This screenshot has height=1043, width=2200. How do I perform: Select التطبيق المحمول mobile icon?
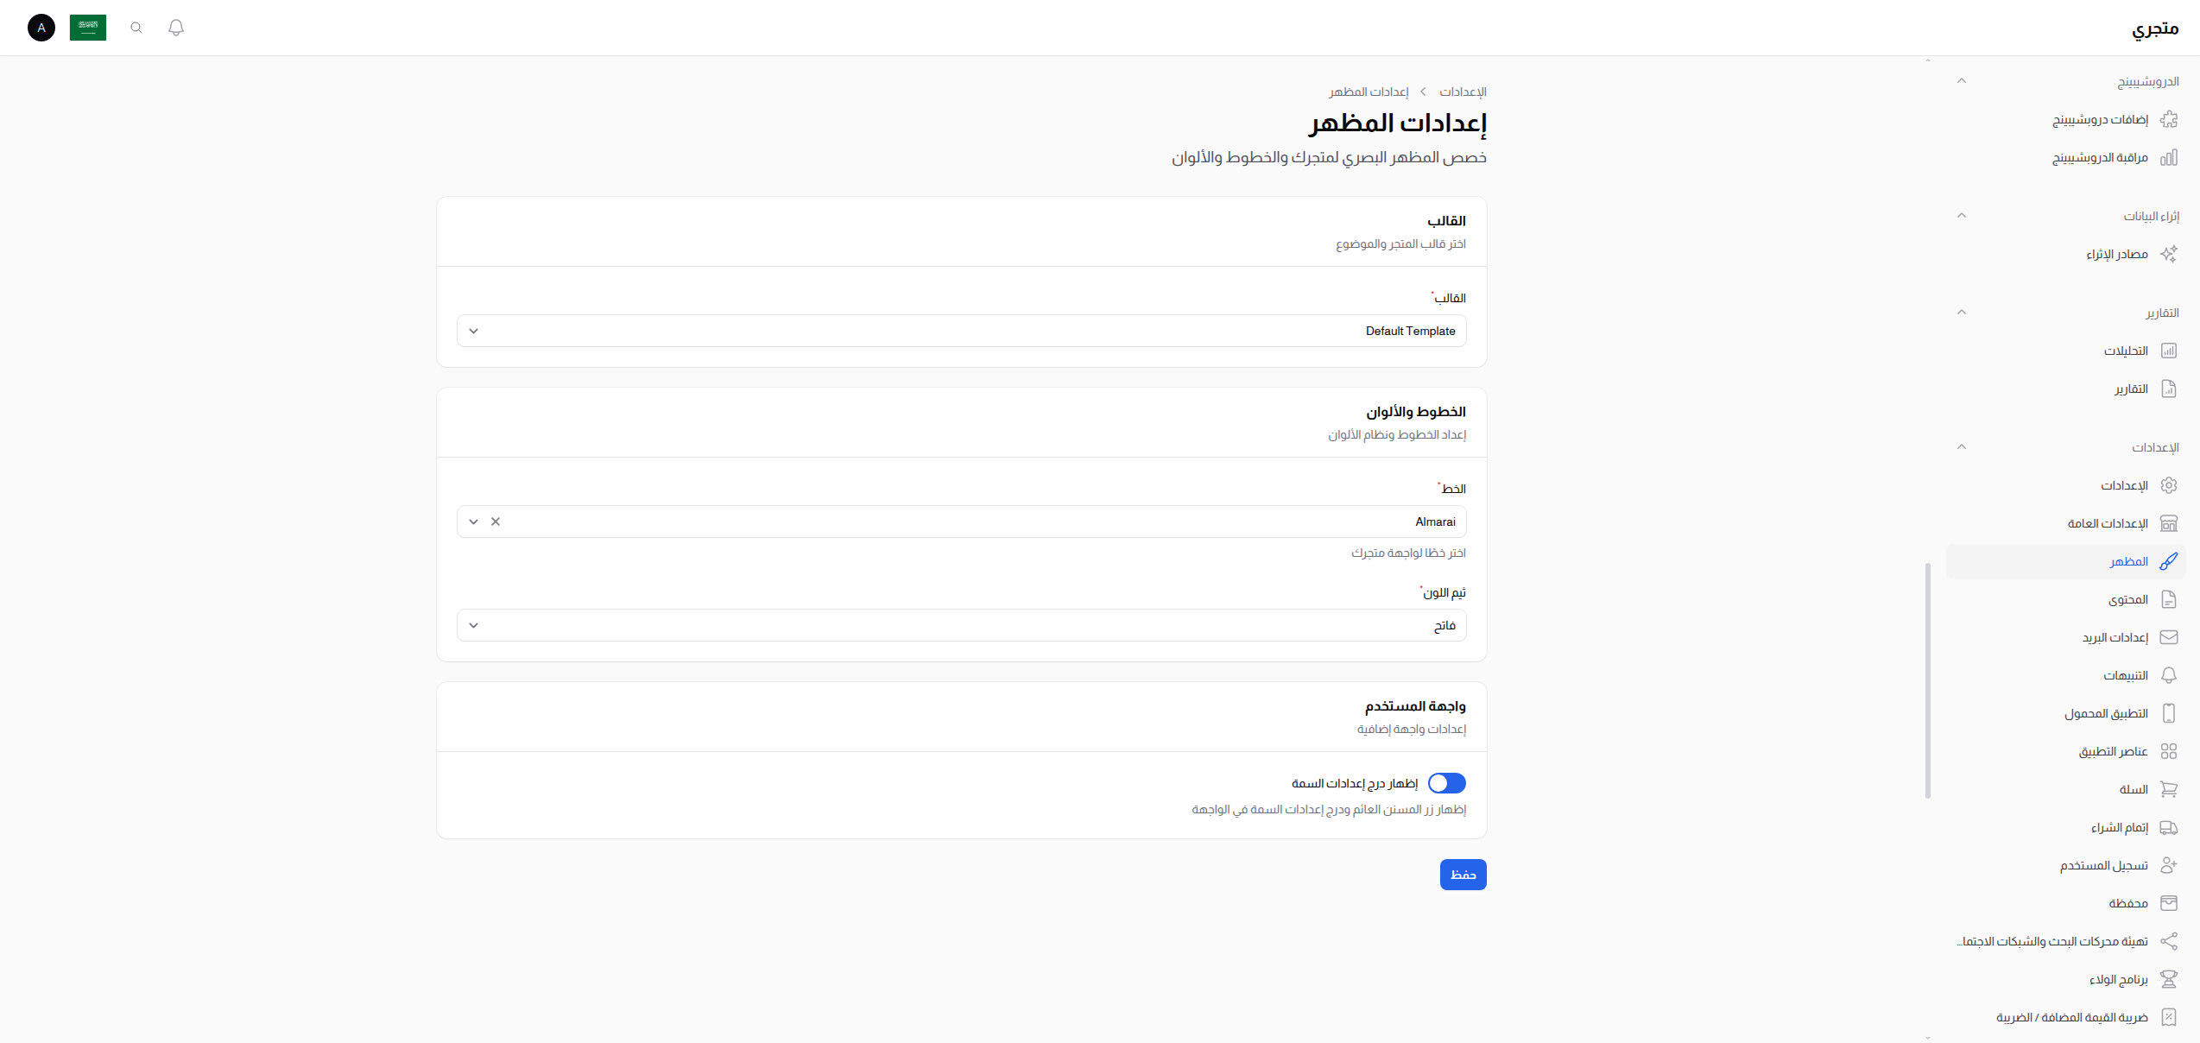tap(2170, 712)
